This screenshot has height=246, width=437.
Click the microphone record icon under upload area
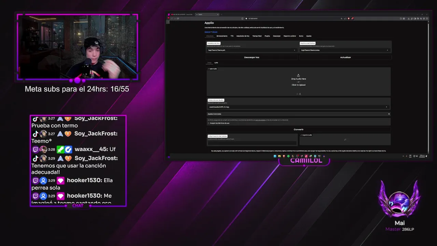tap(300, 94)
